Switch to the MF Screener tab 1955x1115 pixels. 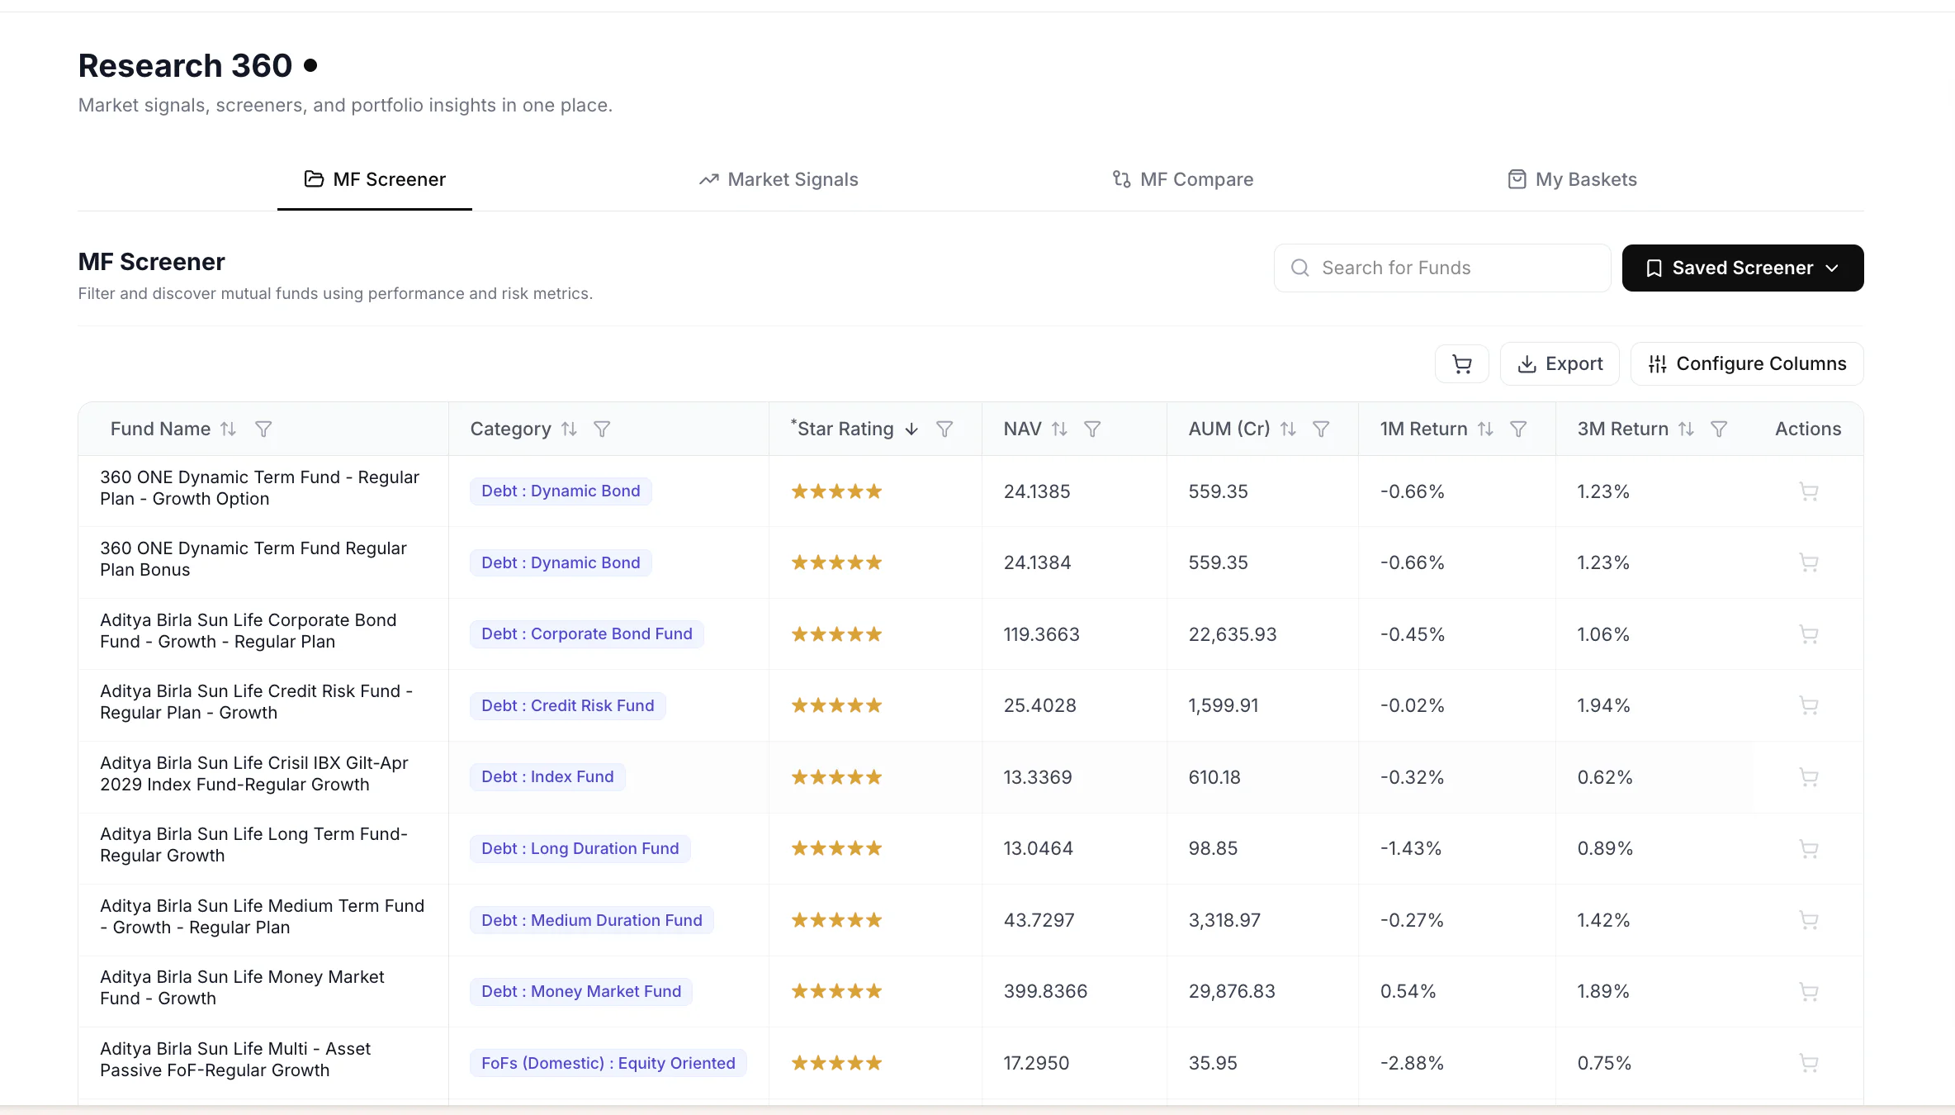375,179
